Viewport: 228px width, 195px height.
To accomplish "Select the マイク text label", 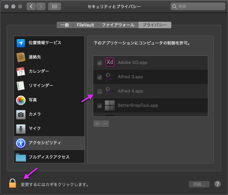I will click(x=34, y=128).
